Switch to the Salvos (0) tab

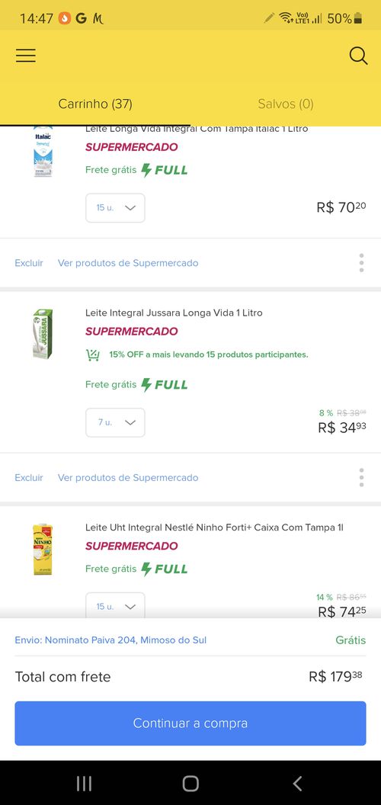click(286, 104)
